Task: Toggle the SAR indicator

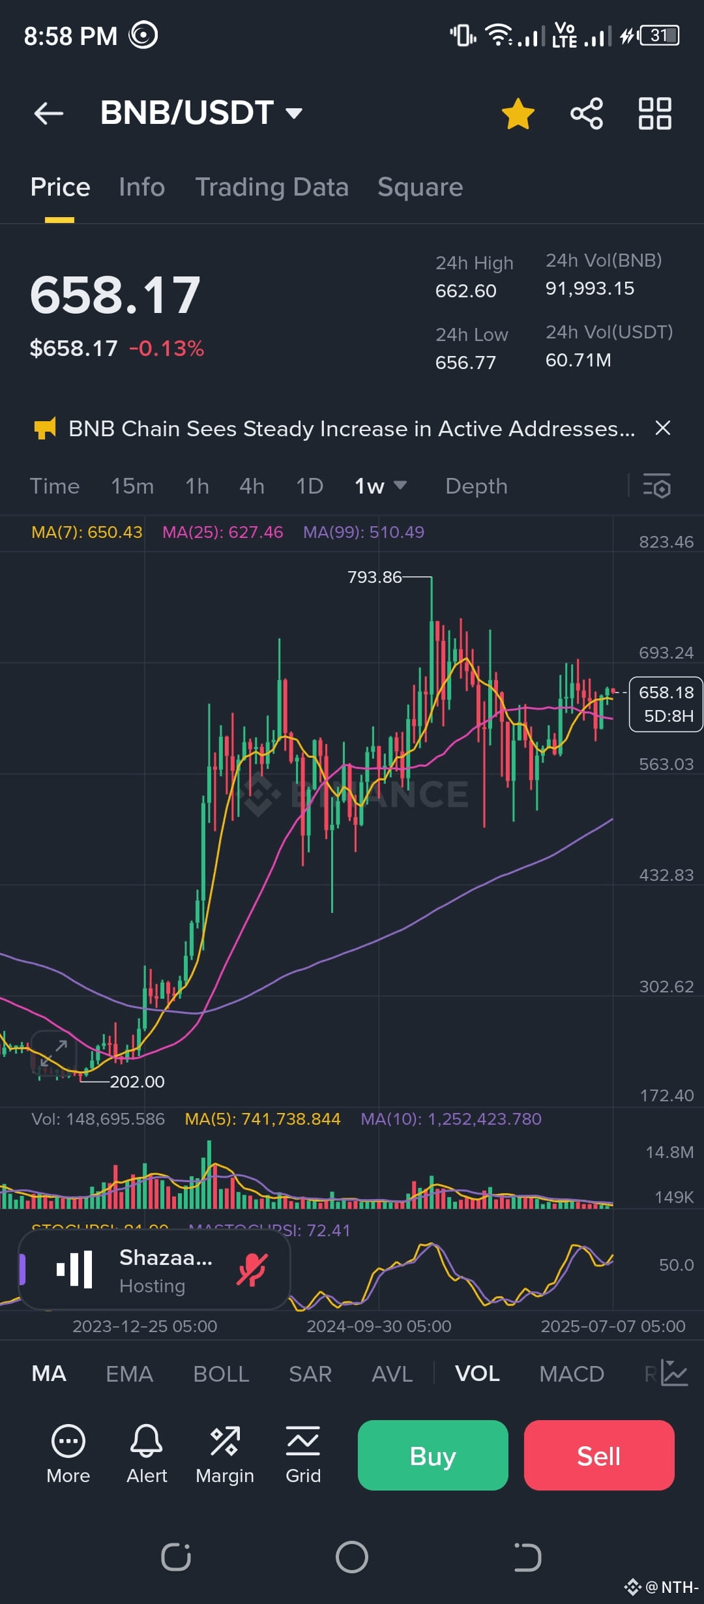Action: tap(310, 1374)
